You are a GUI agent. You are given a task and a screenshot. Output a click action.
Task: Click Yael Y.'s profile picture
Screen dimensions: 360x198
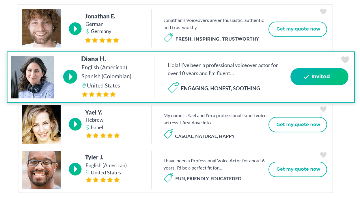[x=41, y=124]
